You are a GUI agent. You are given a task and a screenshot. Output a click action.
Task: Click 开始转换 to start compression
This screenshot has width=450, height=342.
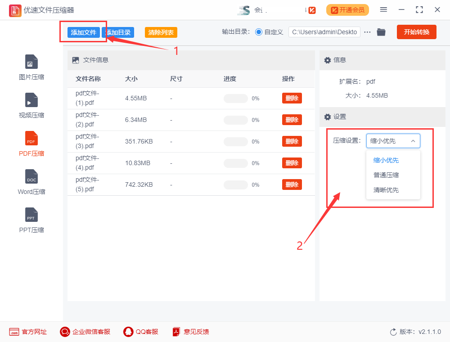coord(416,32)
